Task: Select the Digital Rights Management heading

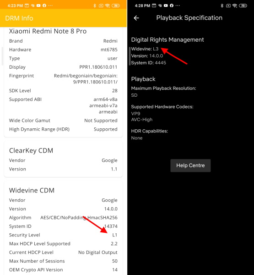Action: coord(168,40)
